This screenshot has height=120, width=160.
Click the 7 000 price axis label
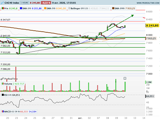click(149, 74)
